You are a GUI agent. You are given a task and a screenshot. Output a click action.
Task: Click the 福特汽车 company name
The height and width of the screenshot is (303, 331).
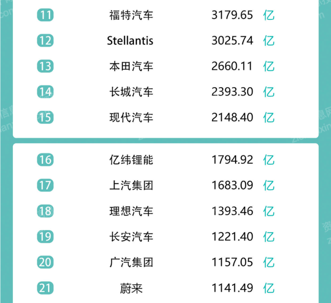[x=131, y=15]
